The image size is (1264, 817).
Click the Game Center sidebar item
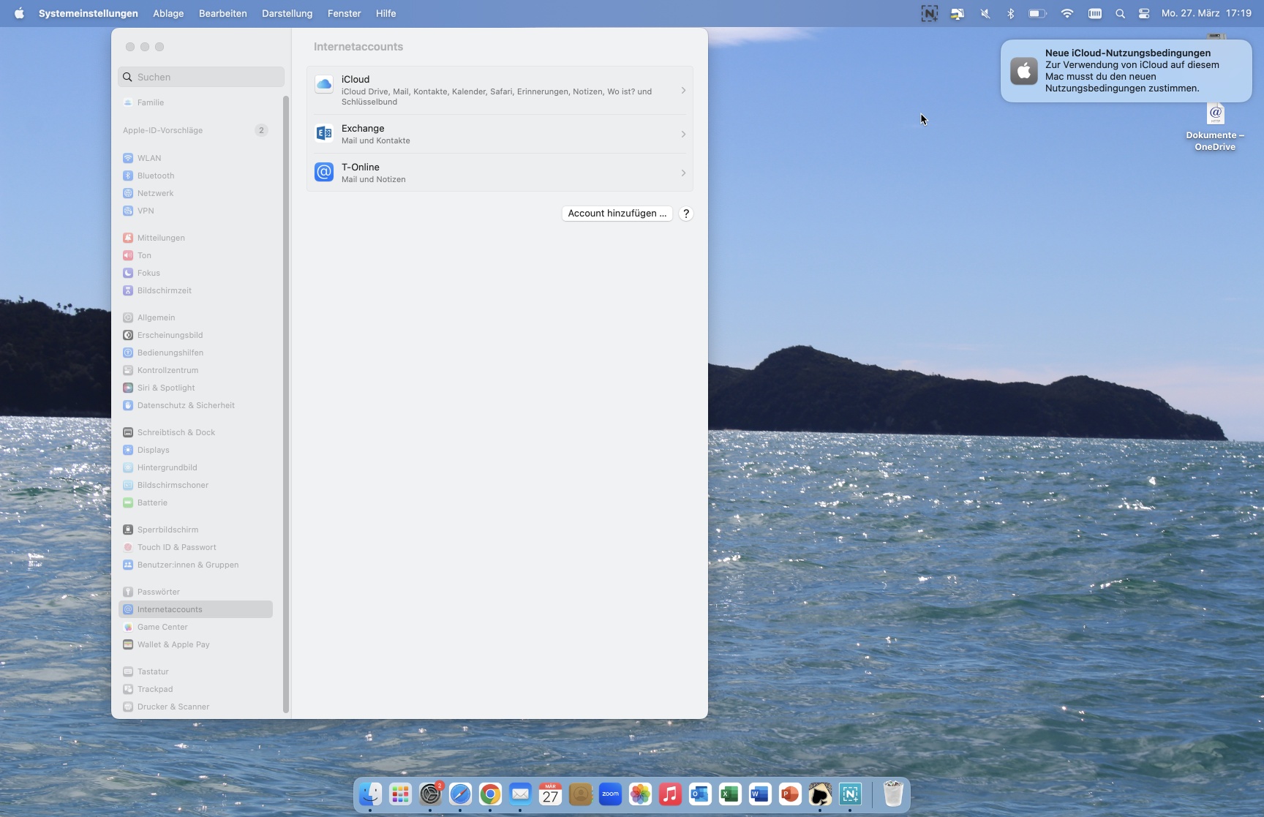[x=162, y=627]
